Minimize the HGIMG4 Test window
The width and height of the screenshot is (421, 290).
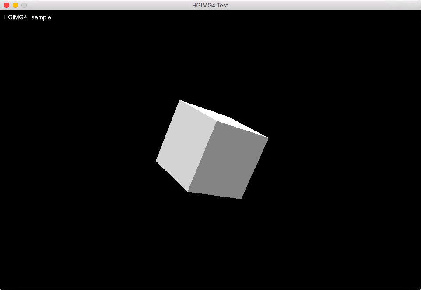pos(15,5)
